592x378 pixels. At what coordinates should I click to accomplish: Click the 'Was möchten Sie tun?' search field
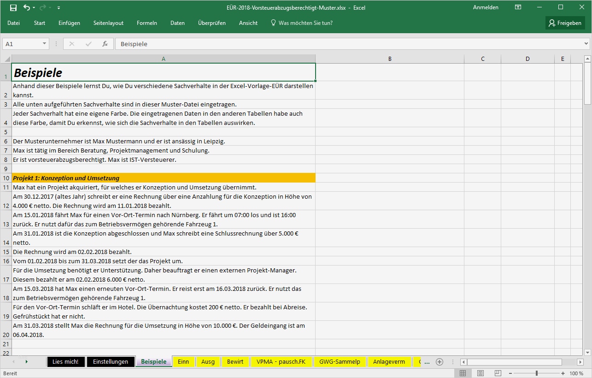(x=305, y=23)
